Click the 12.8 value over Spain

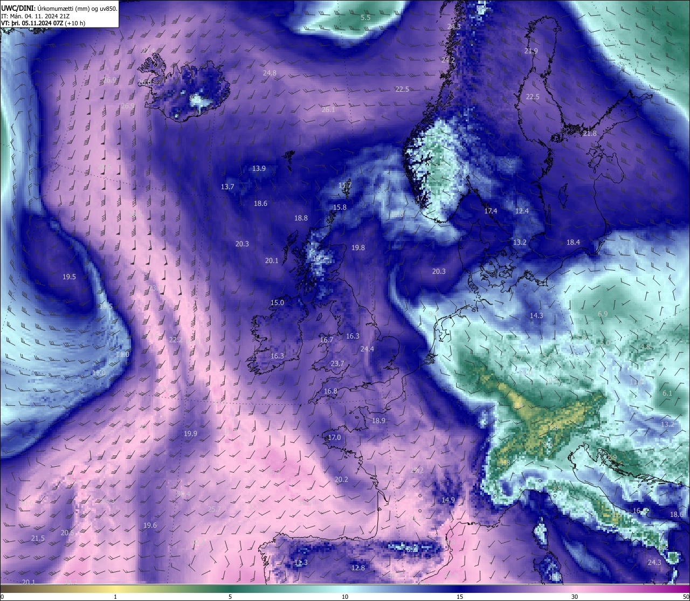(358, 568)
